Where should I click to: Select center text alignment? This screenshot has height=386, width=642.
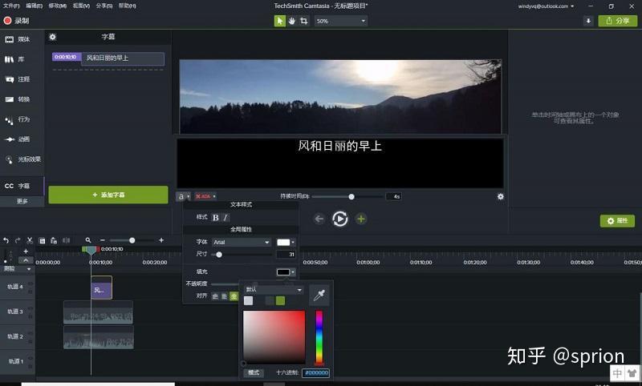(225, 296)
